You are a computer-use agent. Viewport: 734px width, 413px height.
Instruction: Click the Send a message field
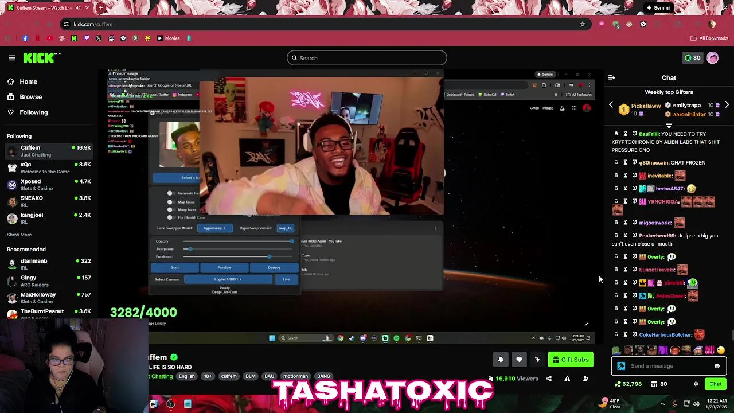[669, 366]
